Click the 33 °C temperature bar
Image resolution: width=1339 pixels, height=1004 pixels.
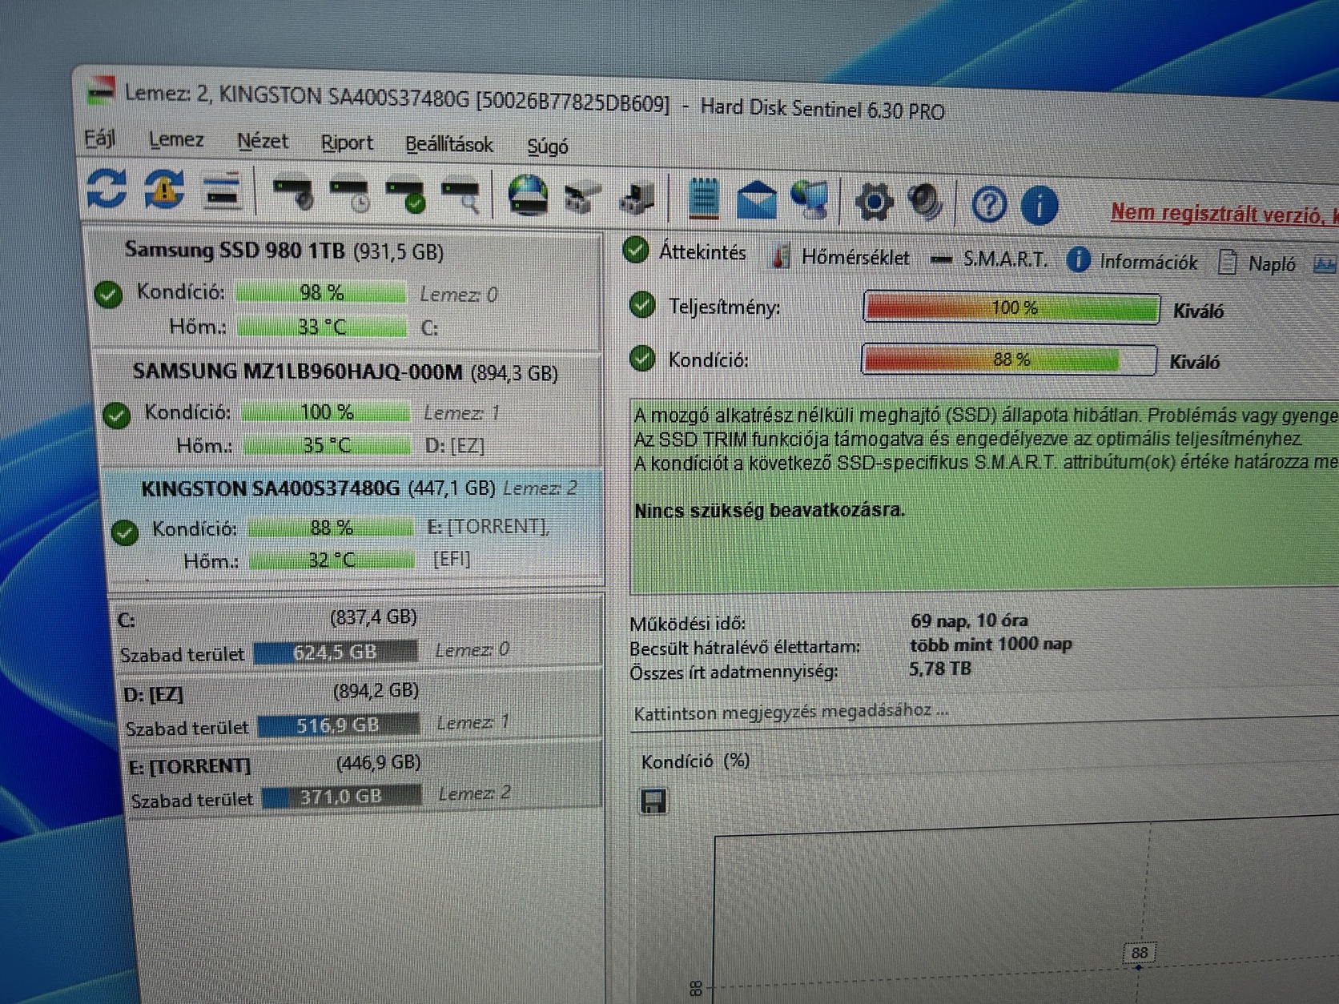click(x=322, y=327)
